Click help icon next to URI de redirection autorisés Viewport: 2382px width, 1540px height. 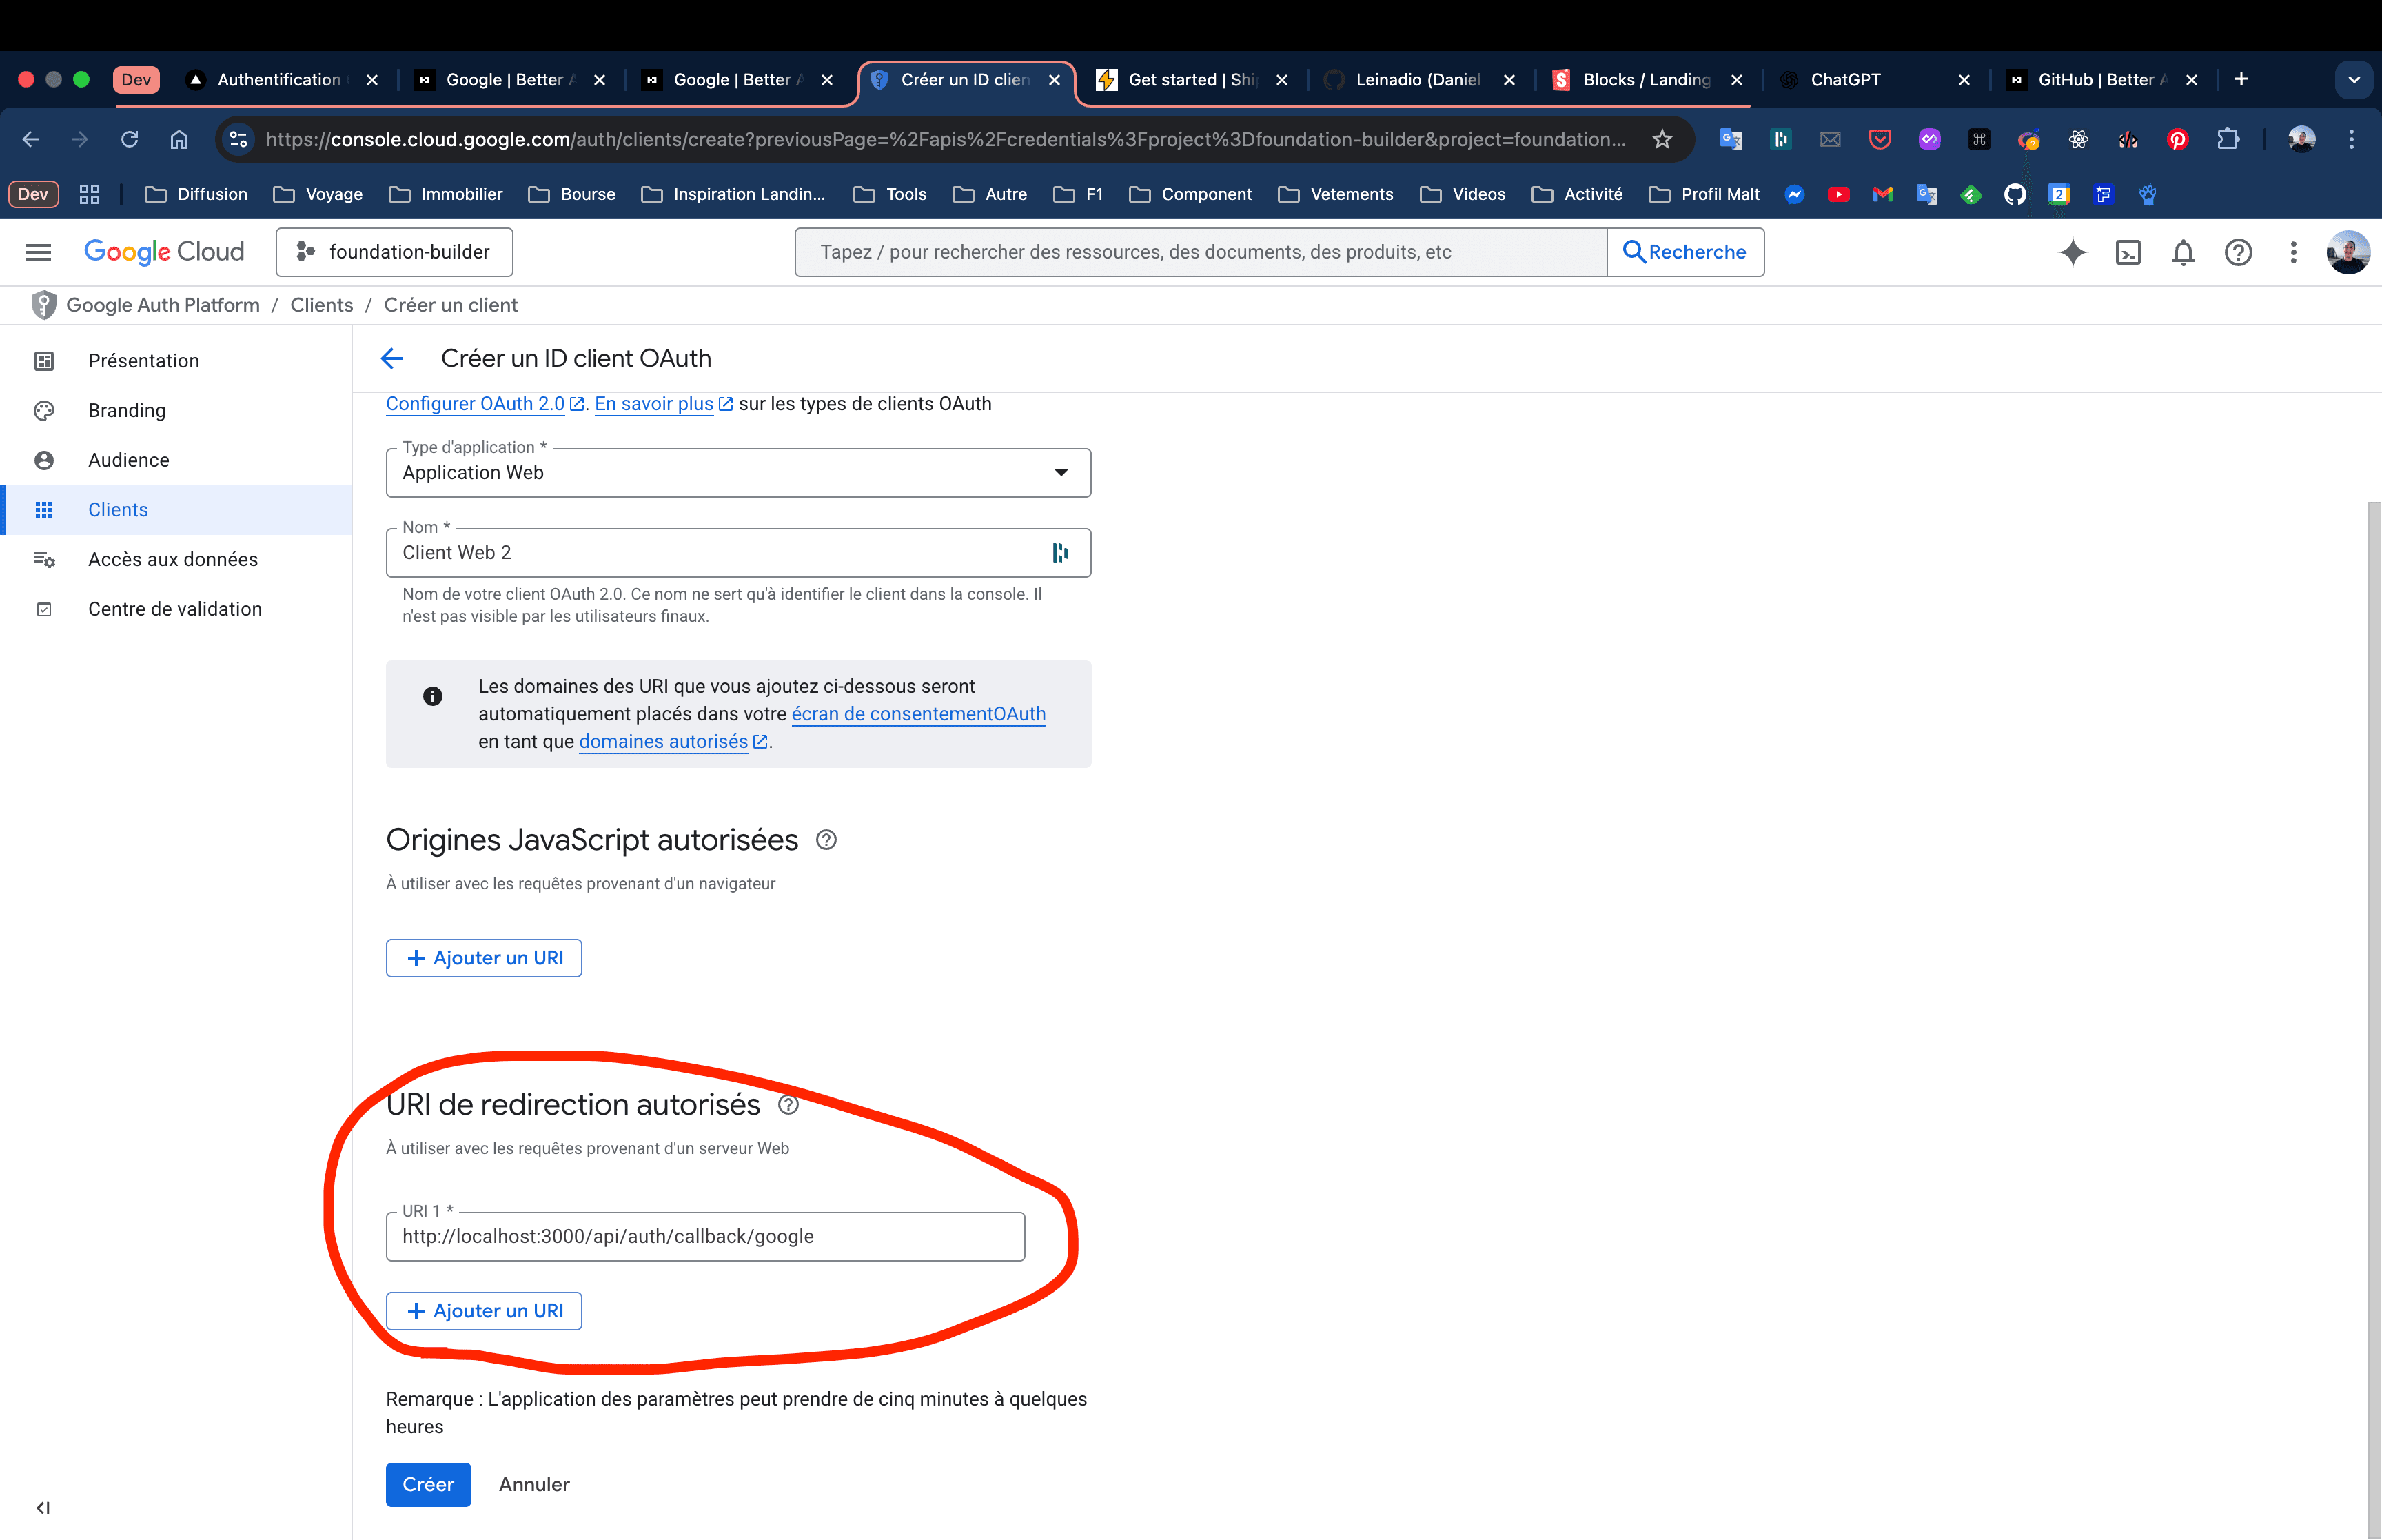tap(788, 1105)
